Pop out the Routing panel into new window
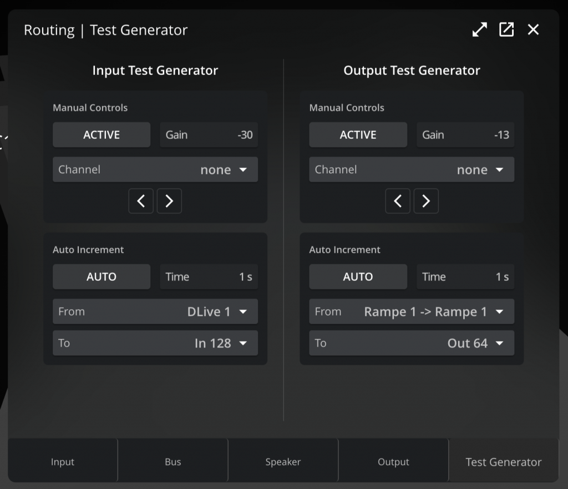This screenshot has width=568, height=489. point(506,30)
